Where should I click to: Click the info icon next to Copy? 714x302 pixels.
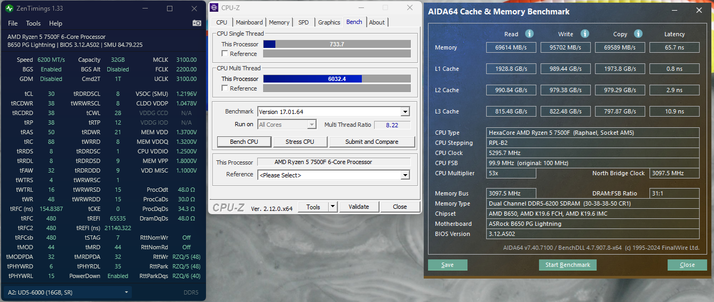tap(638, 34)
